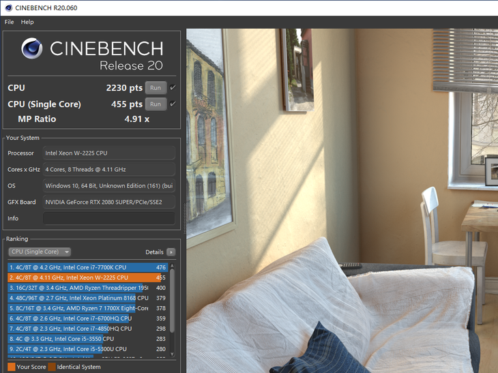Click the orange Your Score color swatch
Viewport: 498px width, 373px height.
pyautogui.click(x=12, y=367)
